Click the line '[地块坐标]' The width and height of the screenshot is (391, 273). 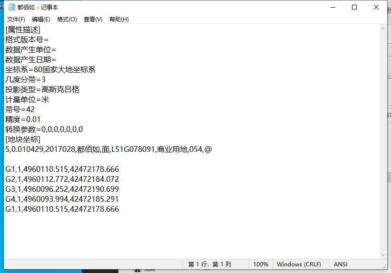pyautogui.click(x=23, y=140)
